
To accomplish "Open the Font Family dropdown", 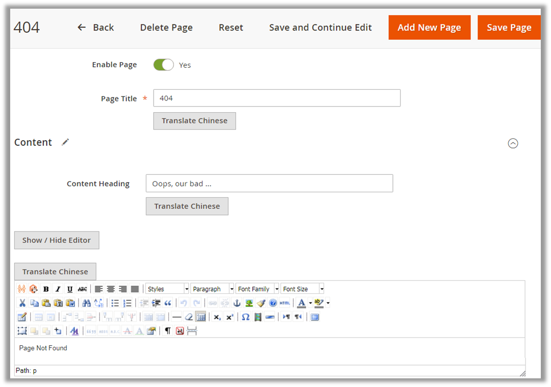I will [257, 289].
